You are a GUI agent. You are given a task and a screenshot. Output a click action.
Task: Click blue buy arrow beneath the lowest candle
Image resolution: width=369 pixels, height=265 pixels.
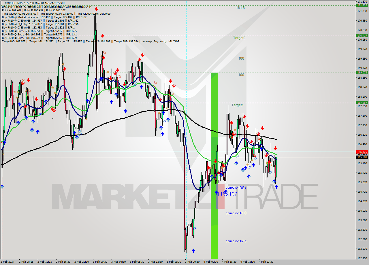tap(193, 251)
